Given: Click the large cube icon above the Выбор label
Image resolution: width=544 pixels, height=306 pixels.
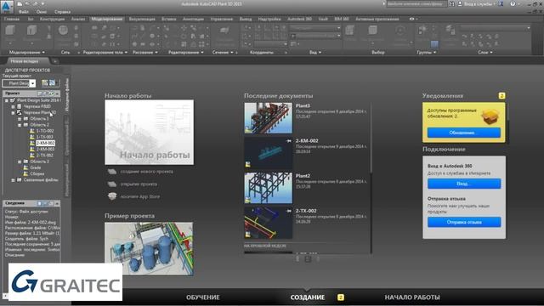Looking at the screenshot, I should click(x=373, y=31).
